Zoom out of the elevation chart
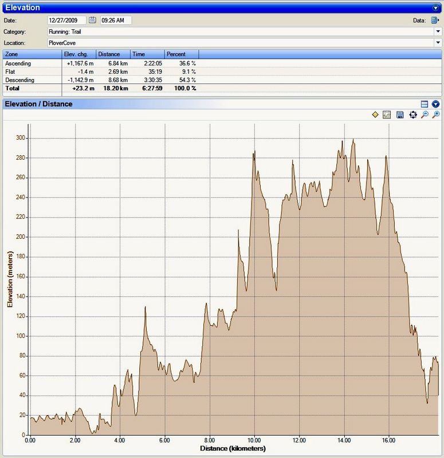Viewport: 444px width, 458px height. click(425, 115)
